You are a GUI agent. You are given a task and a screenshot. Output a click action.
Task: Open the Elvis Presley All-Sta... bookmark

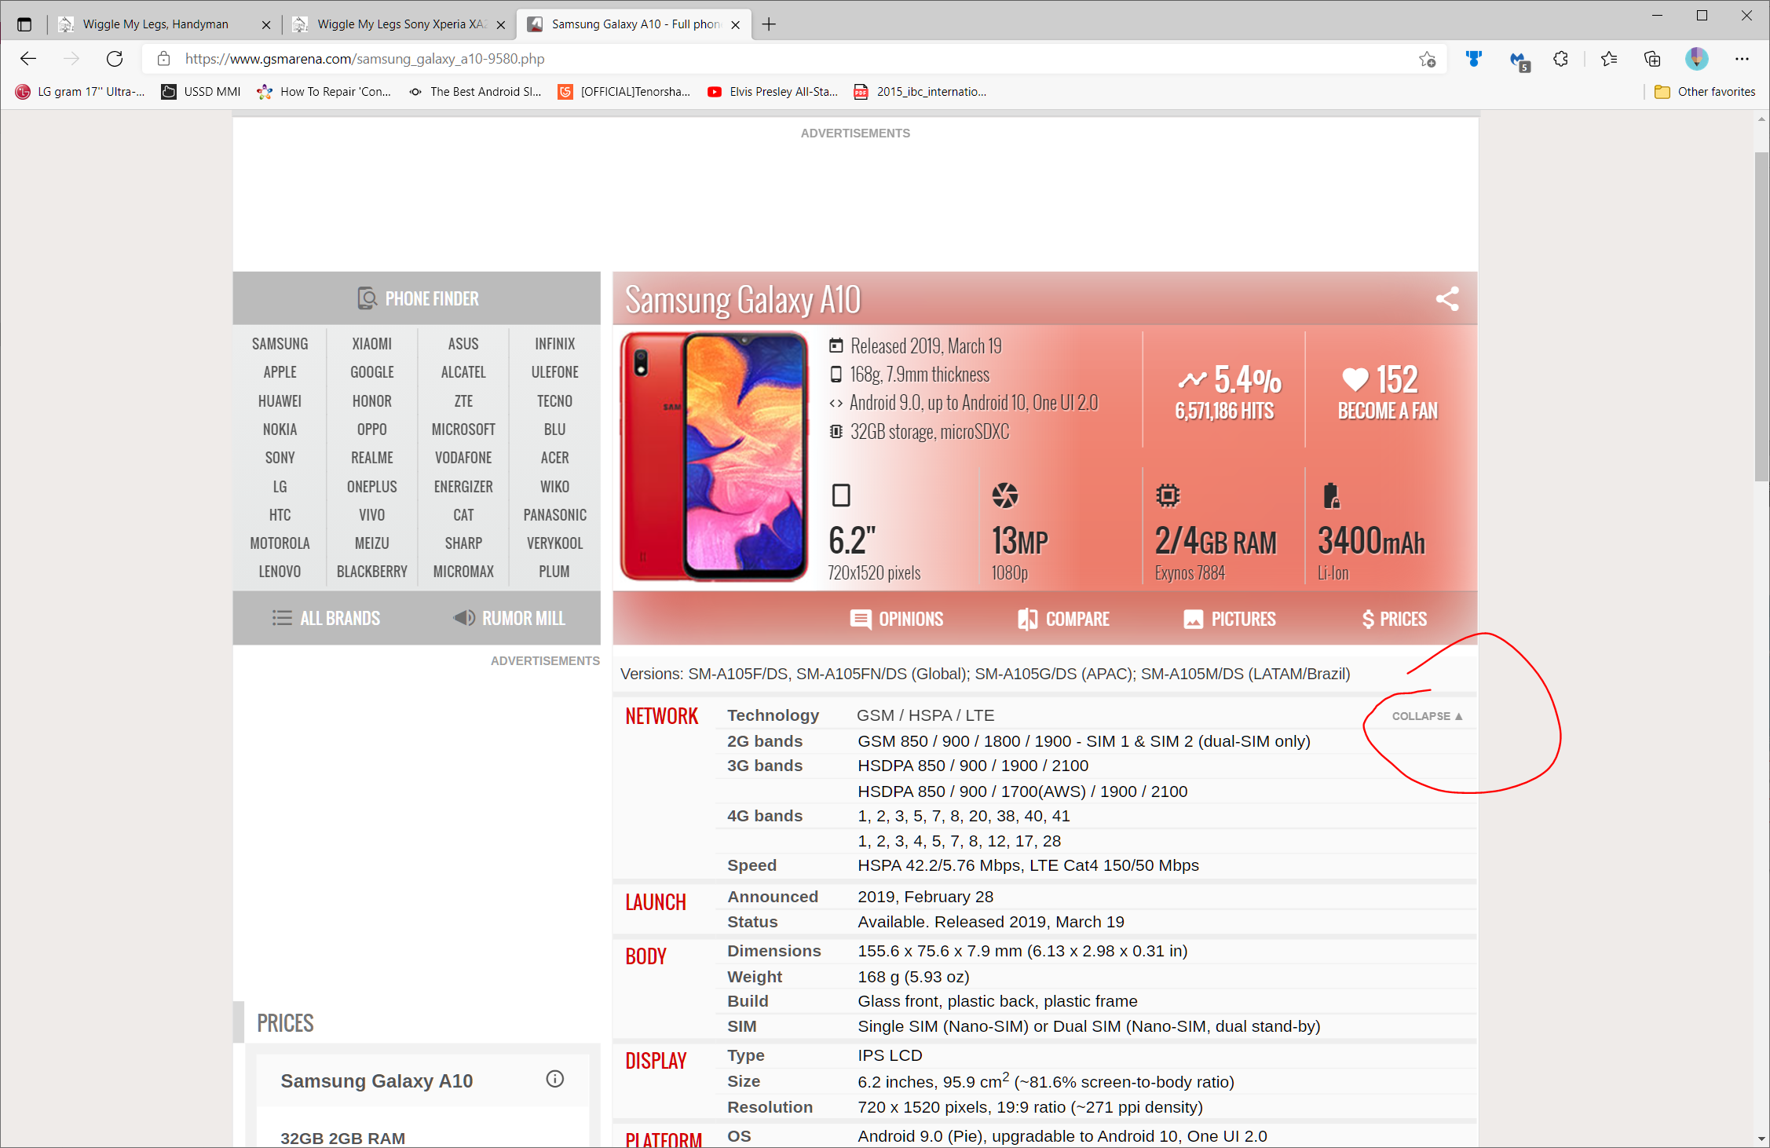tap(773, 92)
